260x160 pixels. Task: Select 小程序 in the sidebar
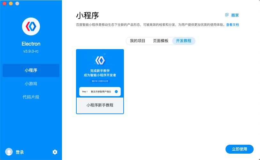(31, 70)
